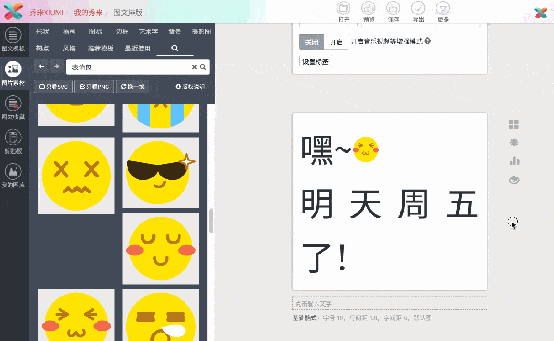
Task: Open the 背景 category tab
Action: (175, 31)
